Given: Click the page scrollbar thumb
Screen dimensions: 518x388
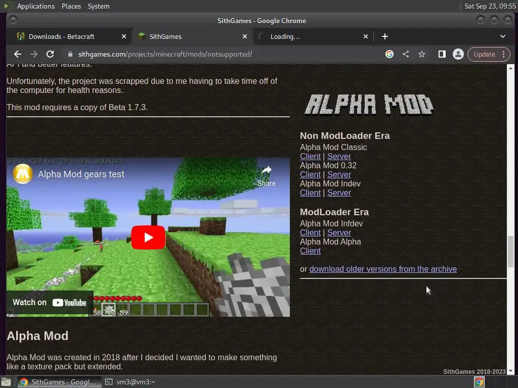Looking at the screenshot, I should (510, 252).
